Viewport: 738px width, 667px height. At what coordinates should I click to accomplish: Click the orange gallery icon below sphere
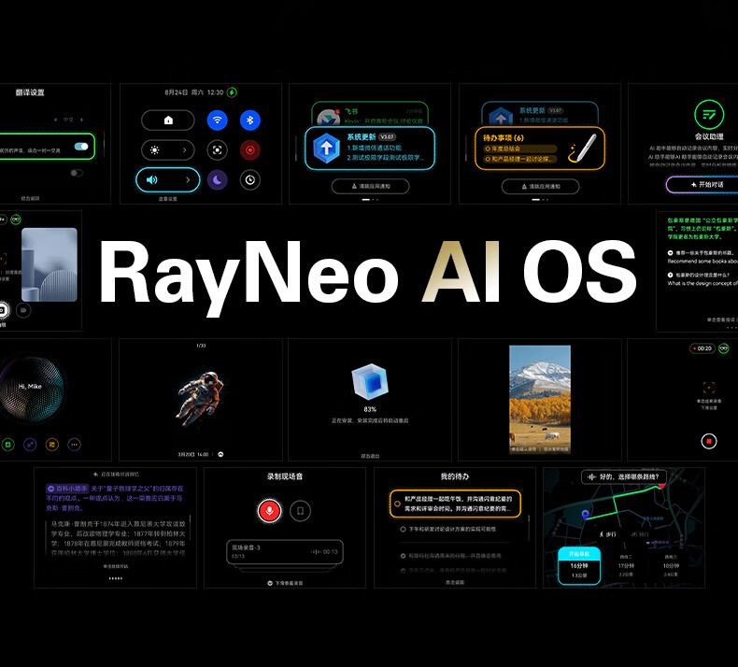[52, 445]
